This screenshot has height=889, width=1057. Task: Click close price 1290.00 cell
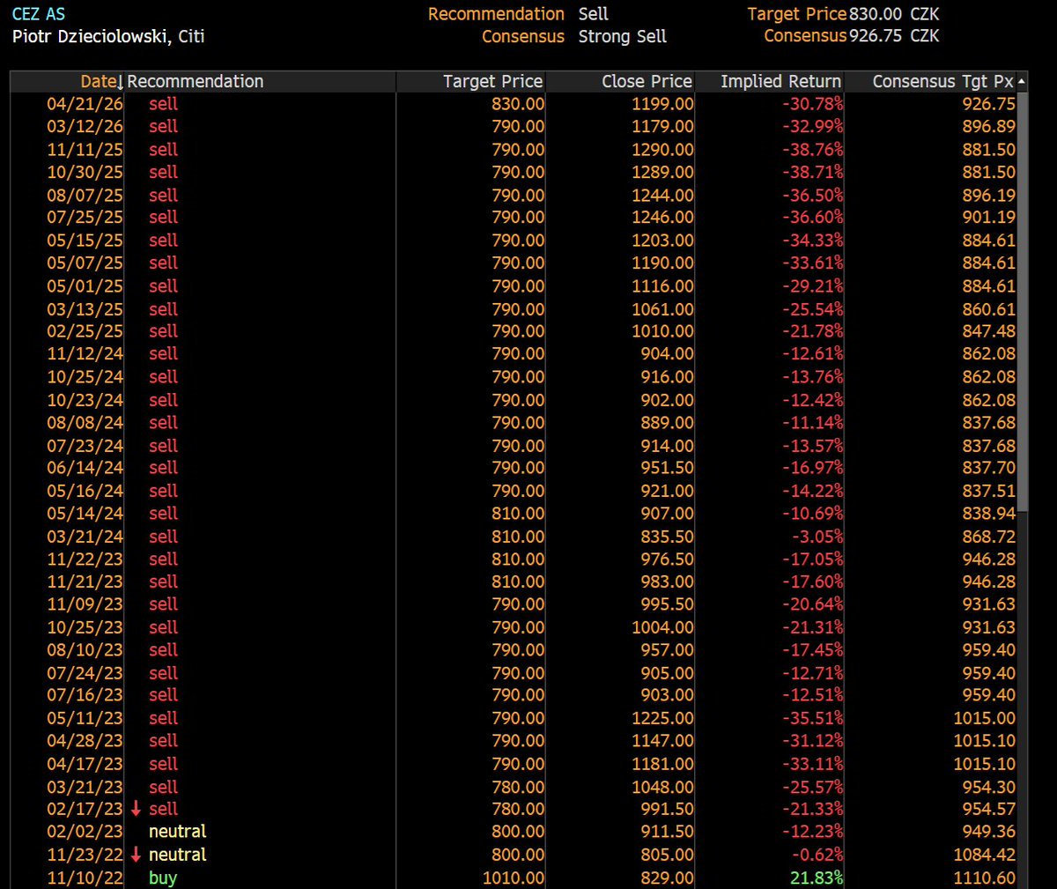tap(662, 150)
